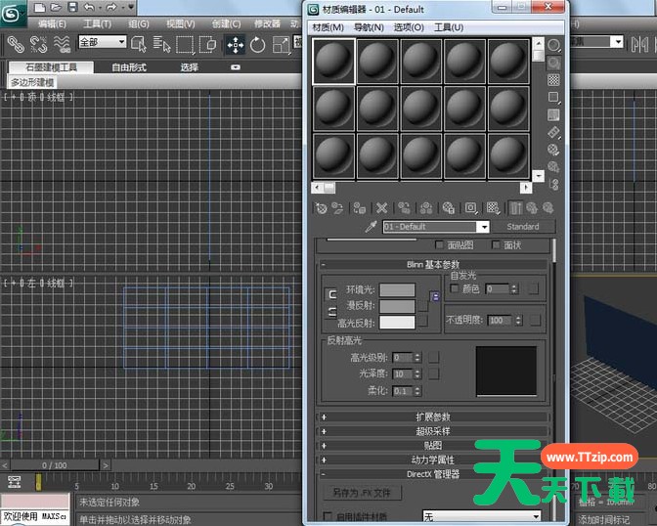Click the New scene icon
Viewport: 657px width, 526px height.
tap(39, 7)
